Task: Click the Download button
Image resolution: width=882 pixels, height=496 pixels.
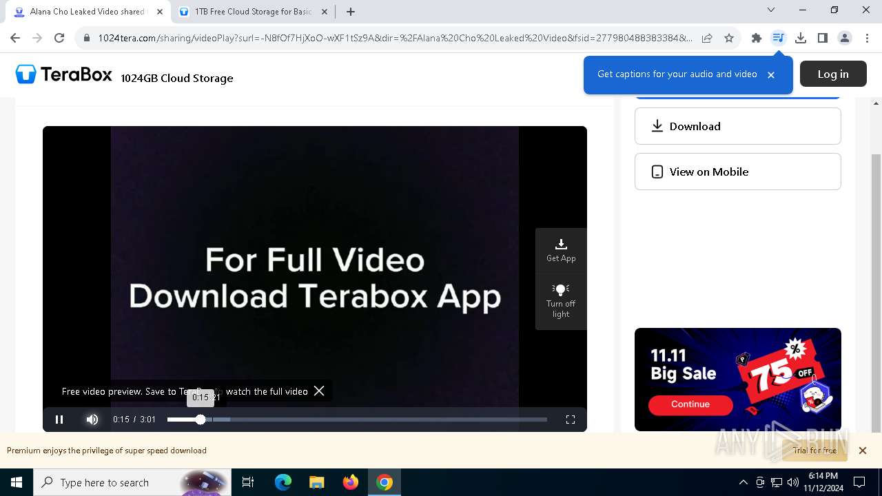Action: 737,126
